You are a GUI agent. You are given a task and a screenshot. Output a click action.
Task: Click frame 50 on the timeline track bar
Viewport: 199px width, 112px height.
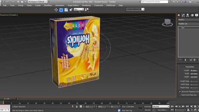86,102
